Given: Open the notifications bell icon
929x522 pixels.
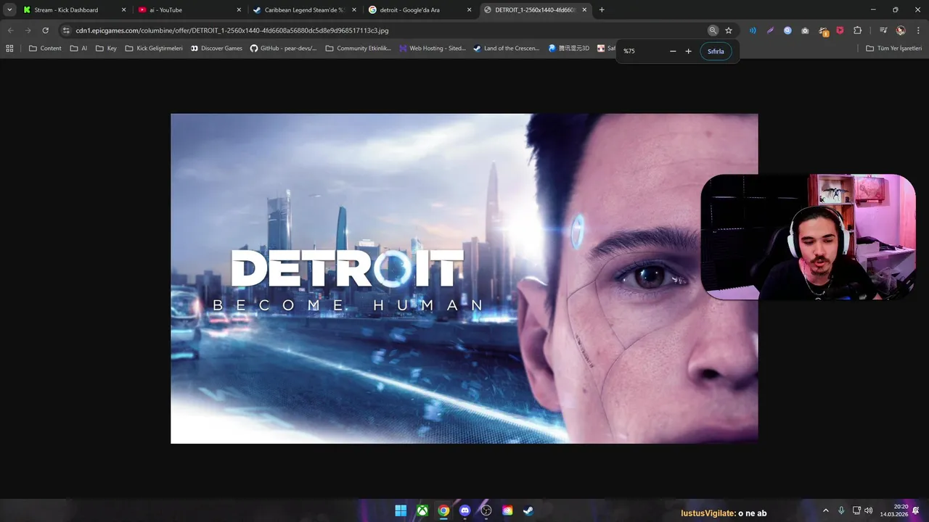Looking at the screenshot, I should (x=917, y=510).
